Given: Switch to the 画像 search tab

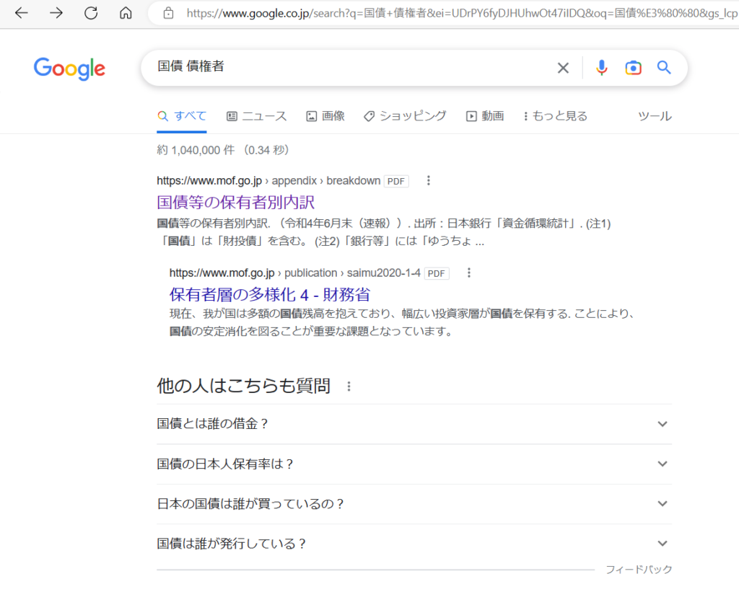Looking at the screenshot, I should 325,116.
